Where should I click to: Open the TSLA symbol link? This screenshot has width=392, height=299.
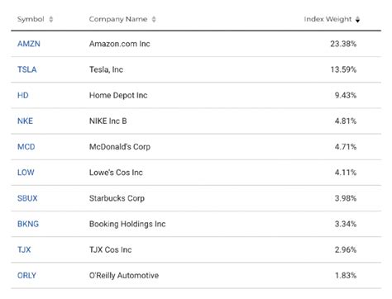(x=27, y=69)
